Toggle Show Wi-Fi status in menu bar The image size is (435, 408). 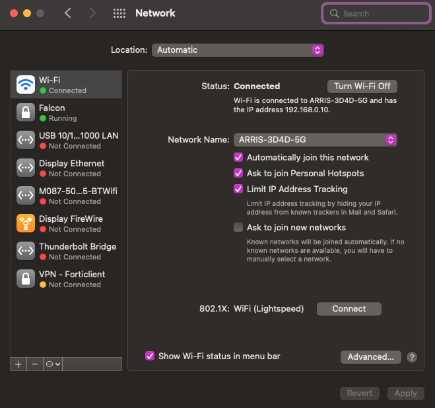150,356
